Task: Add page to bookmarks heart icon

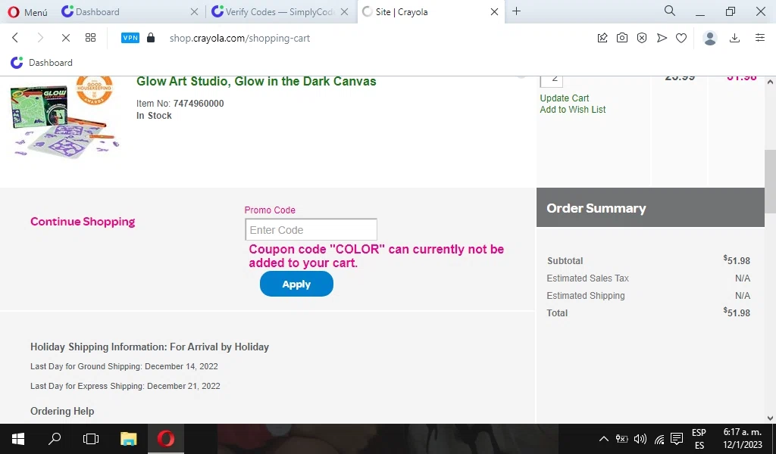Action: [681, 38]
